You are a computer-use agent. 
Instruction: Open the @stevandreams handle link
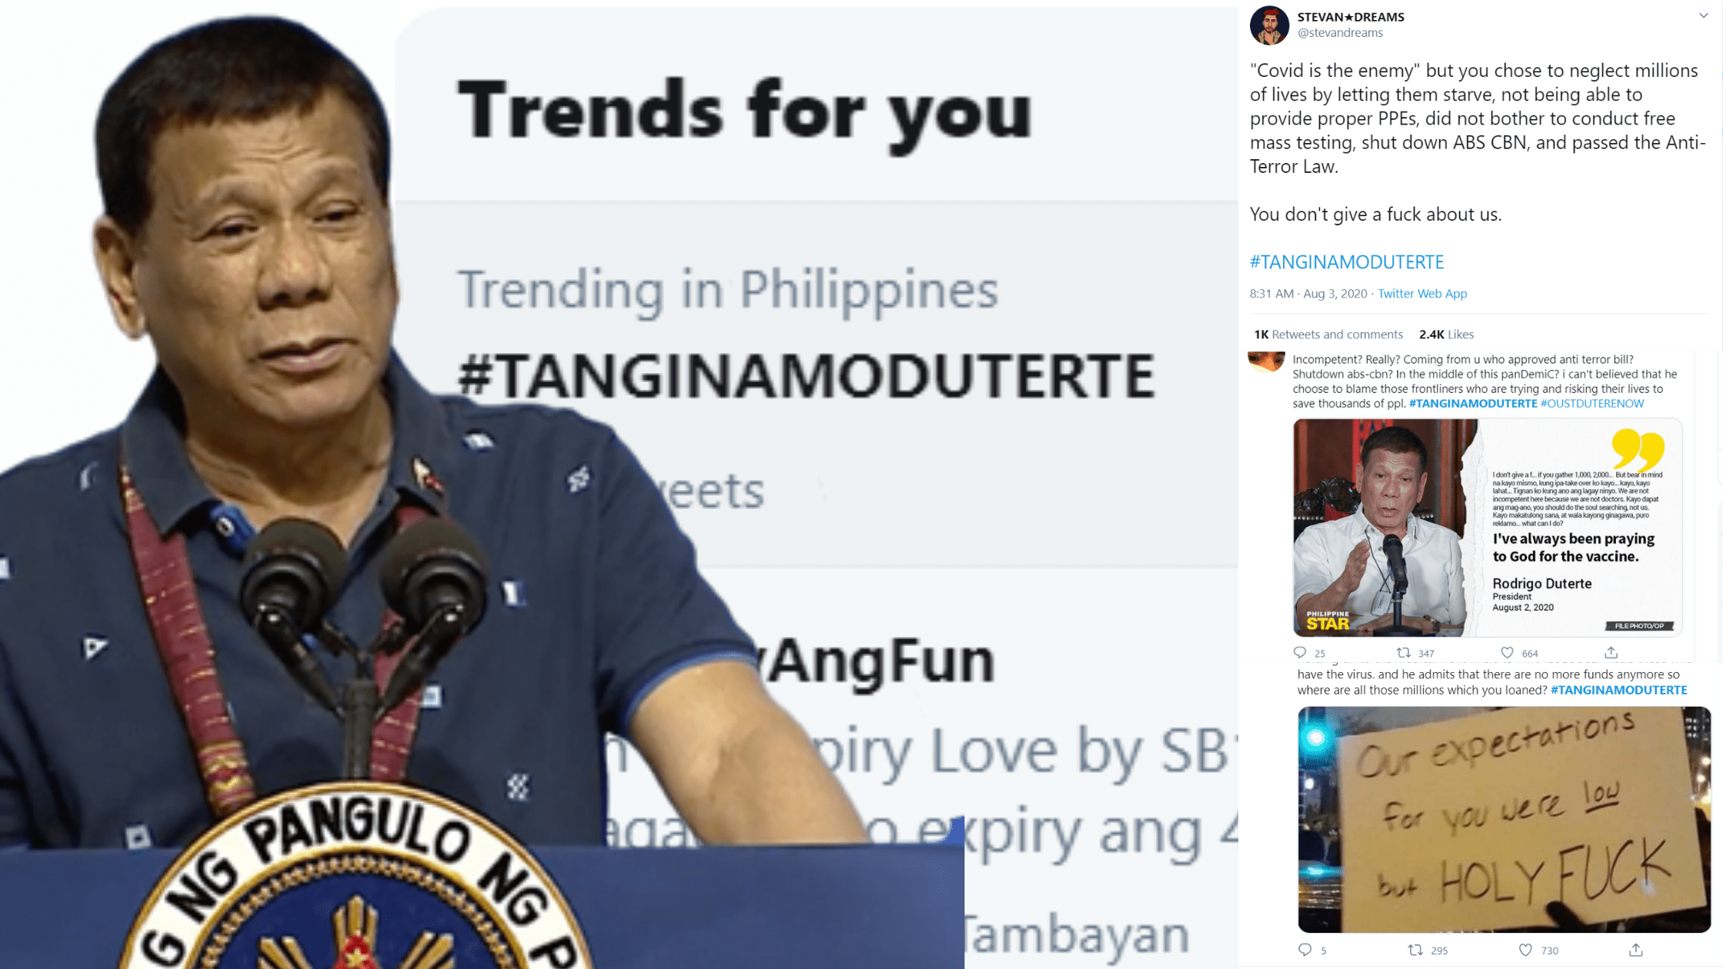coord(1340,32)
